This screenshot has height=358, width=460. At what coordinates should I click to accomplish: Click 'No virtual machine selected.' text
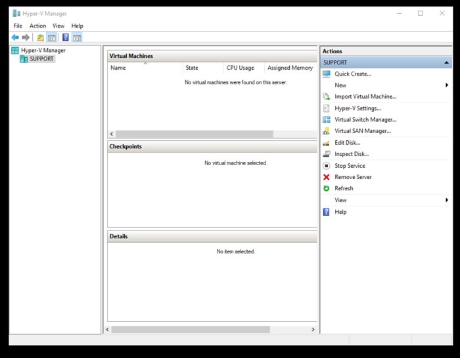236,163
